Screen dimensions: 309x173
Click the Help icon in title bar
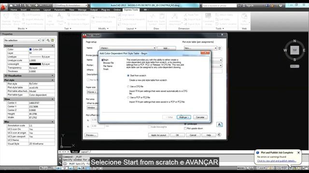(281, 5)
